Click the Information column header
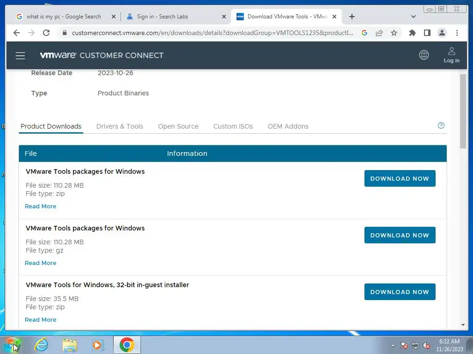 pyautogui.click(x=187, y=153)
